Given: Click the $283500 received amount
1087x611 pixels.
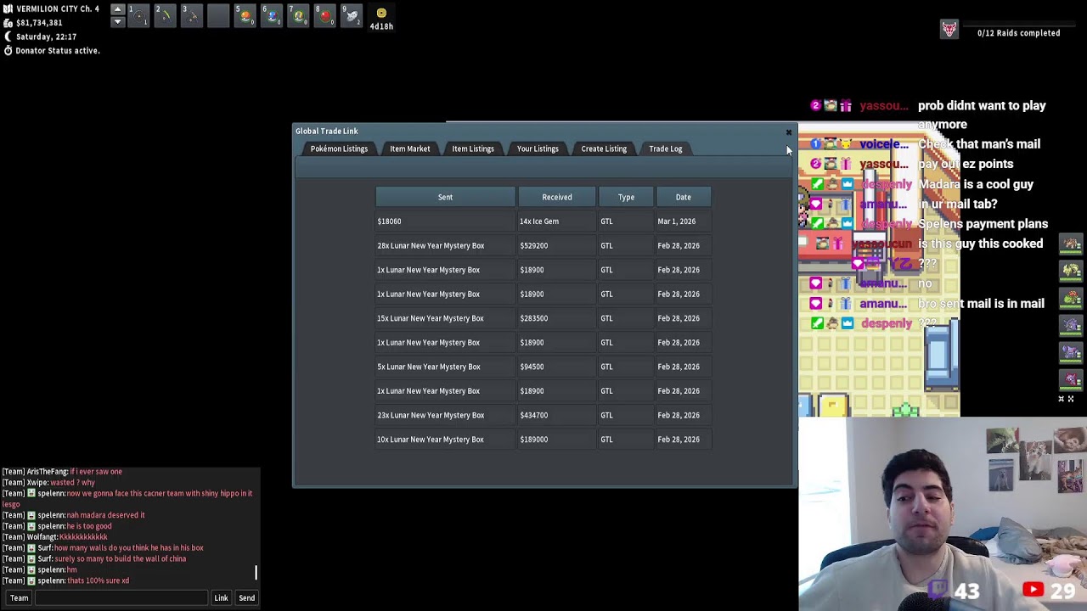Looking at the screenshot, I should point(534,319).
